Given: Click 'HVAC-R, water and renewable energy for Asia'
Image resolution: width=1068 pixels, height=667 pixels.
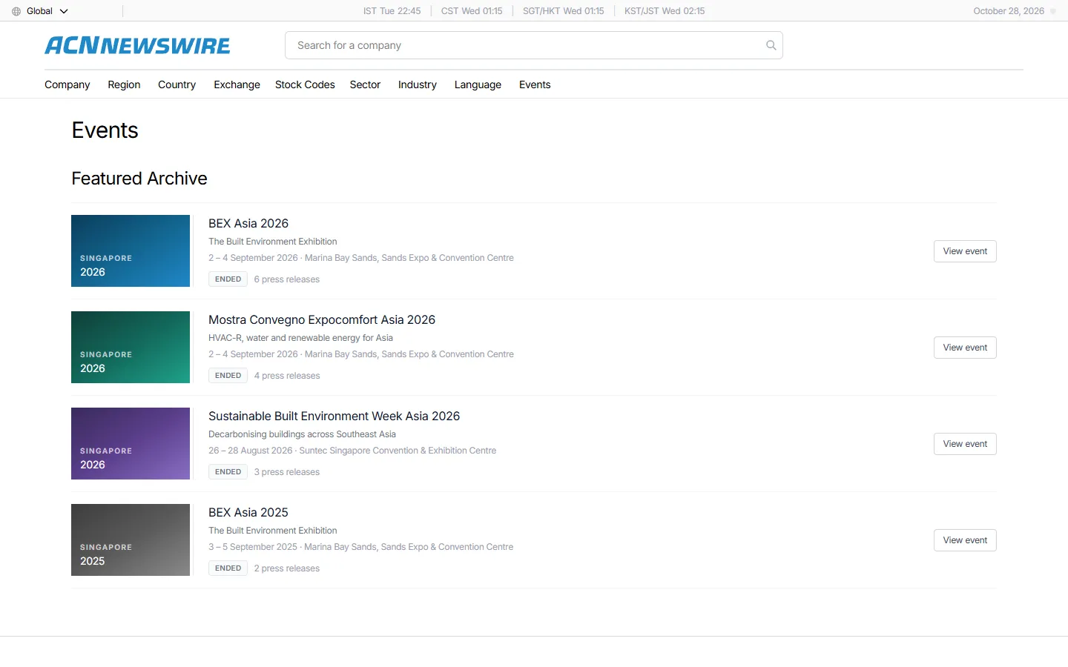Looking at the screenshot, I should (300, 338).
